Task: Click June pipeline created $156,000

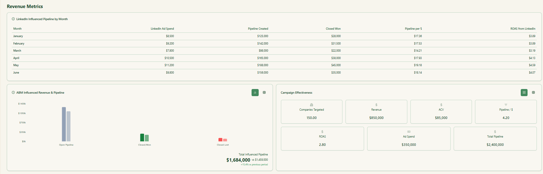Action: point(263,73)
